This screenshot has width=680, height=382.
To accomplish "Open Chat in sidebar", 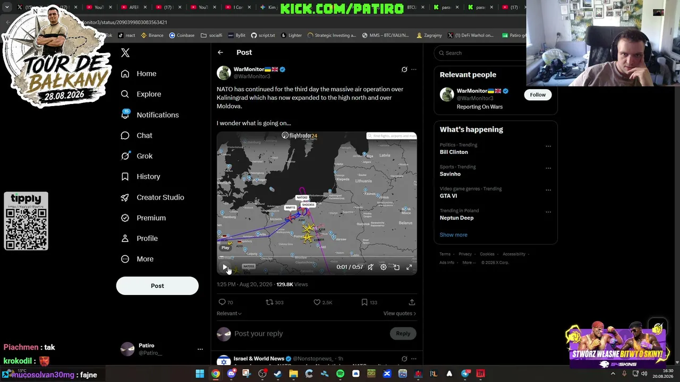I will click(137, 135).
